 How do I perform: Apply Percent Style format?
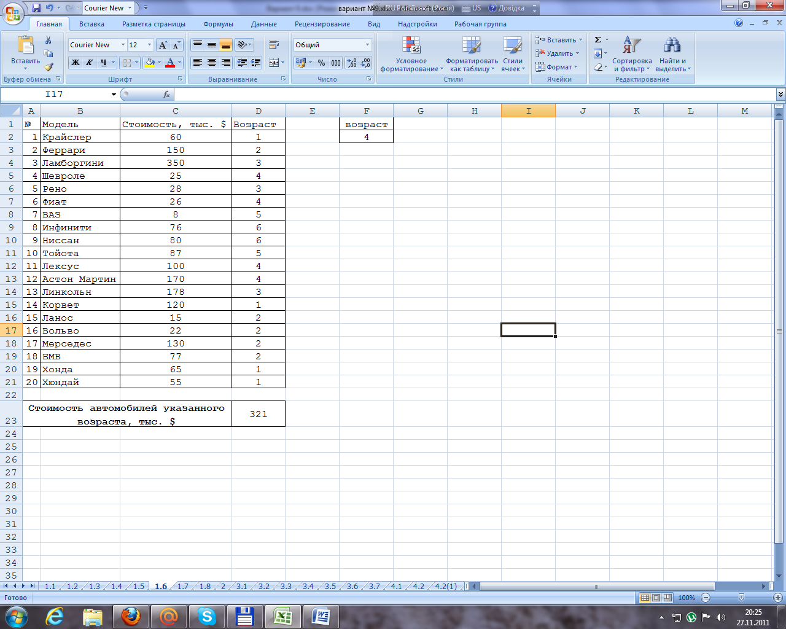point(321,63)
